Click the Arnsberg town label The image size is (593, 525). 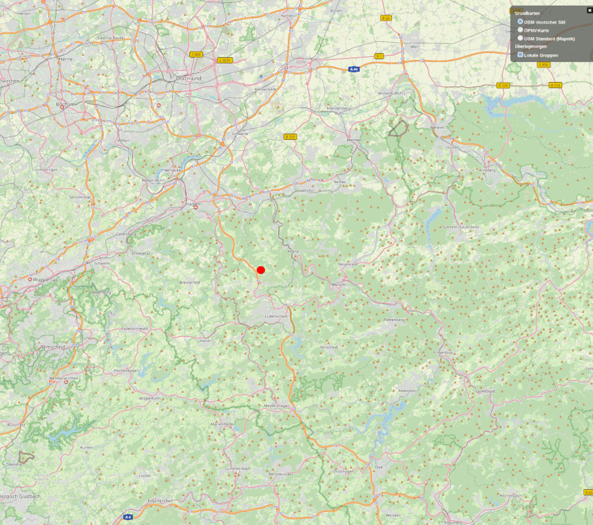[x=487, y=170]
